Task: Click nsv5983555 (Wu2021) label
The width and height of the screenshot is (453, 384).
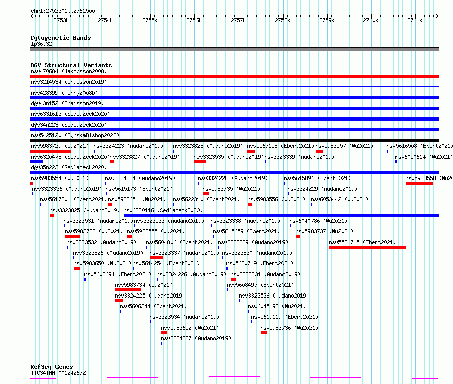Action: tap(156, 231)
